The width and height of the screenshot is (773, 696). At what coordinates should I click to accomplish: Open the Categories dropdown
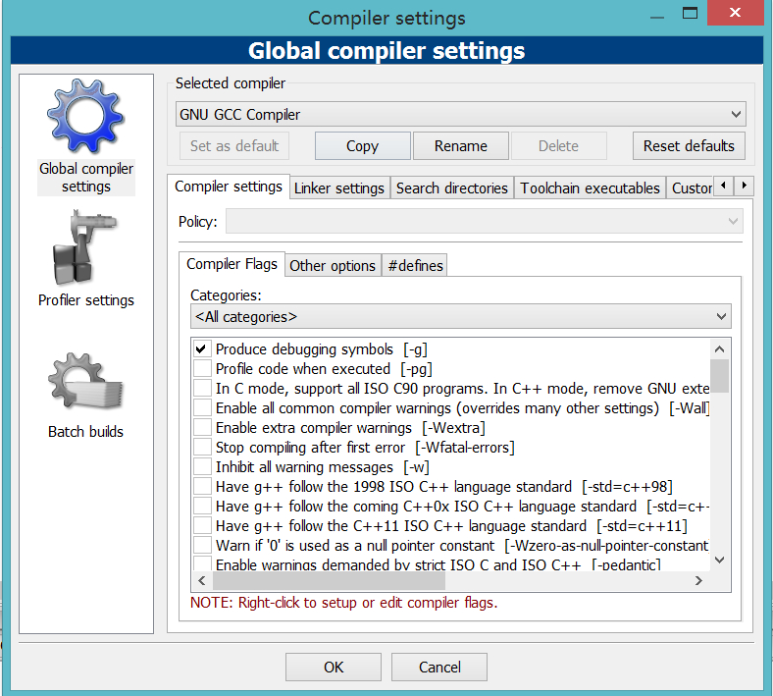click(x=460, y=316)
